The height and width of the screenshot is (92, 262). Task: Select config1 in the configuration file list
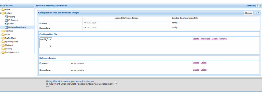(x=44, y=39)
